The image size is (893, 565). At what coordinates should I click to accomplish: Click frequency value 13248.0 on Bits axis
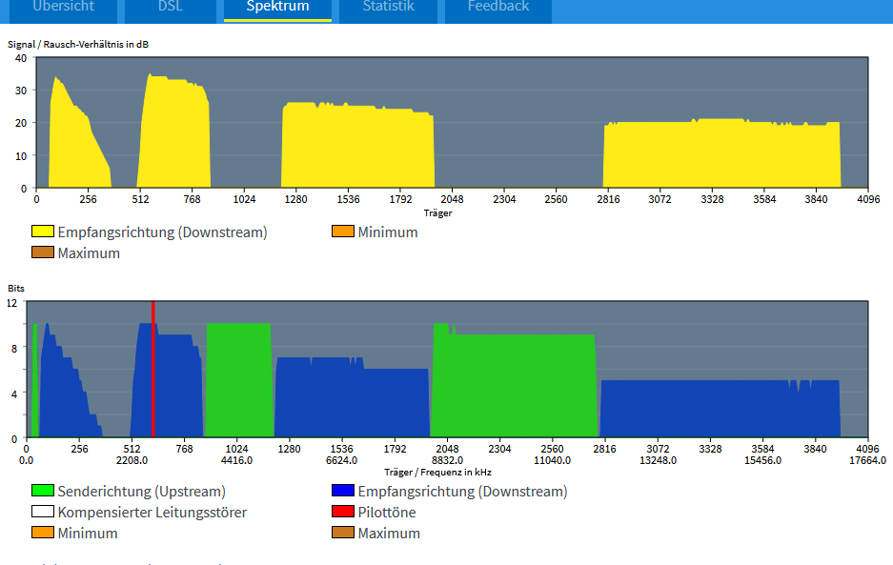[x=658, y=460]
